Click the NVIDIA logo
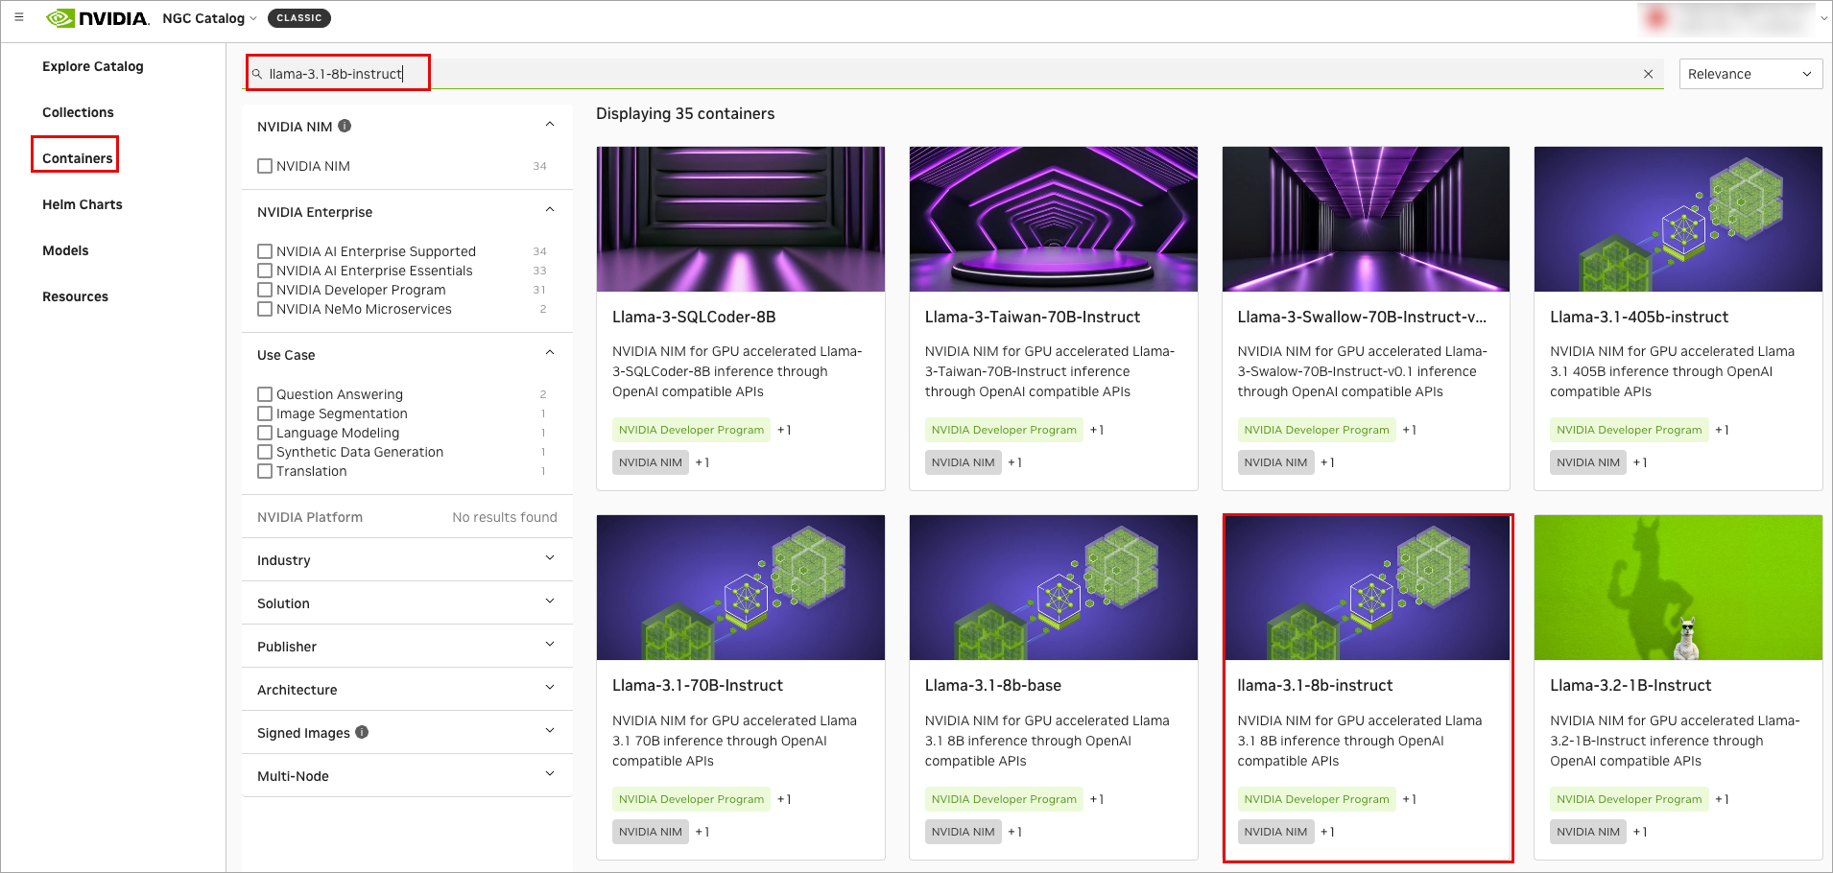This screenshot has height=873, width=1833. click(98, 18)
